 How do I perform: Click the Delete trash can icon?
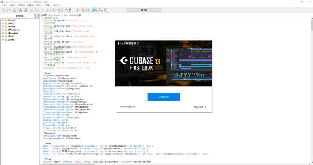[47, 10]
